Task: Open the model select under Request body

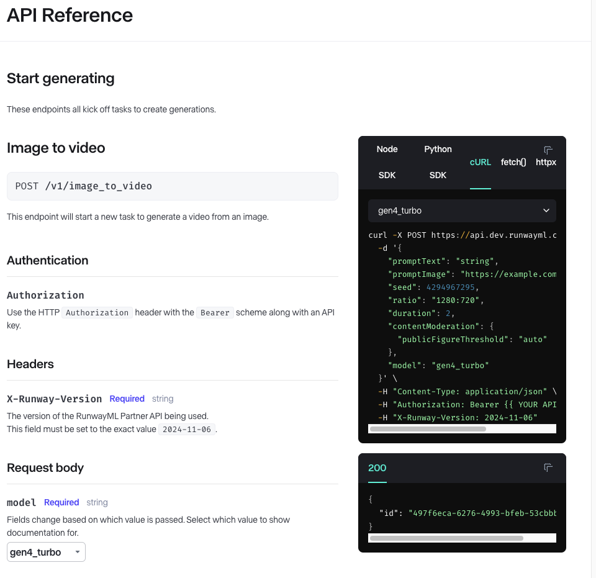Action: (46, 552)
